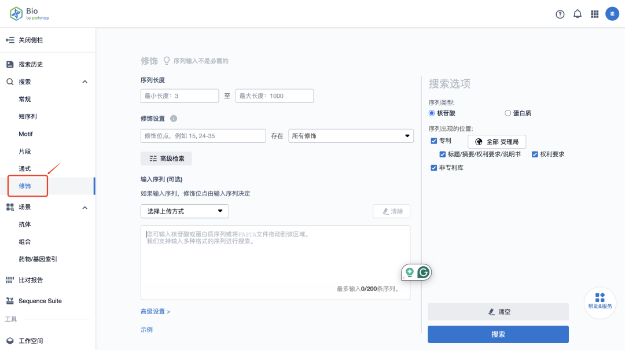625x350 pixels.
Task: Open 药物/基因索引 in sidebar
Action: [x=38, y=259]
